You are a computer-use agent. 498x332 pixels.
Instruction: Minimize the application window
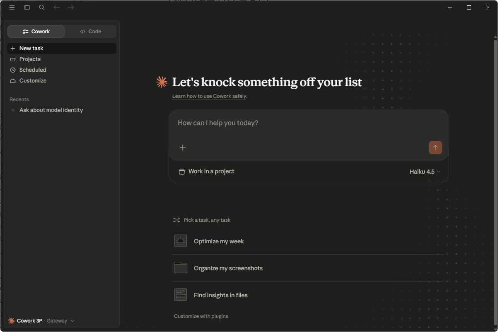tap(450, 7)
